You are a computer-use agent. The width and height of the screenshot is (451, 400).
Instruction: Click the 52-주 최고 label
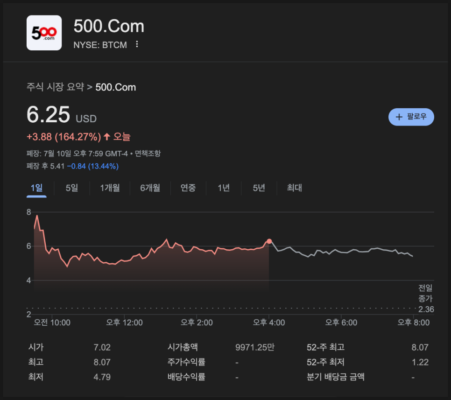click(x=325, y=347)
